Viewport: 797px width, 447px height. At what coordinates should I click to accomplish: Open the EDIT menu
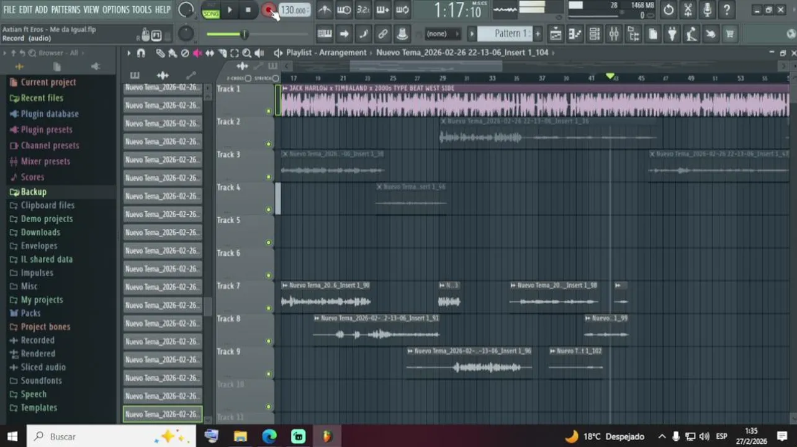click(x=25, y=10)
